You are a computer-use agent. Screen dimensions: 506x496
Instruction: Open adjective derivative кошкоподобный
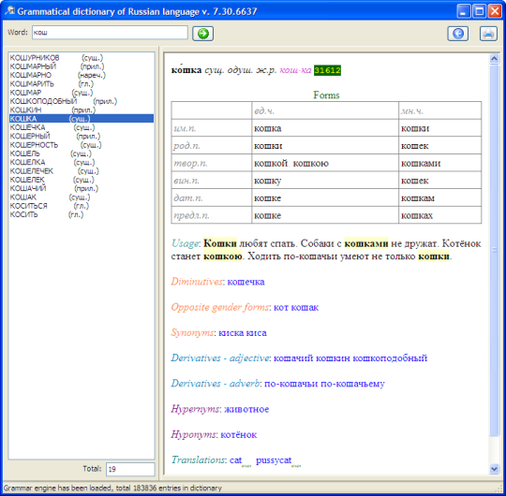pyautogui.click(x=390, y=358)
